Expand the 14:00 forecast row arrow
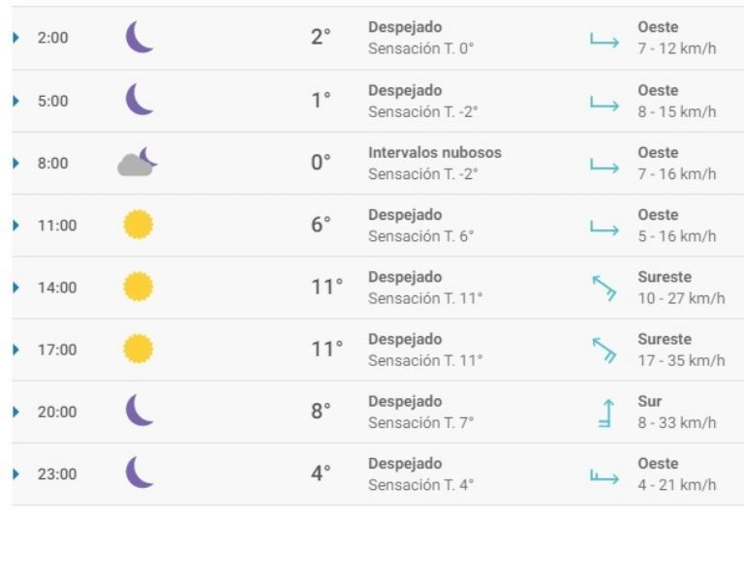This screenshot has height=580, width=744. (x=15, y=288)
